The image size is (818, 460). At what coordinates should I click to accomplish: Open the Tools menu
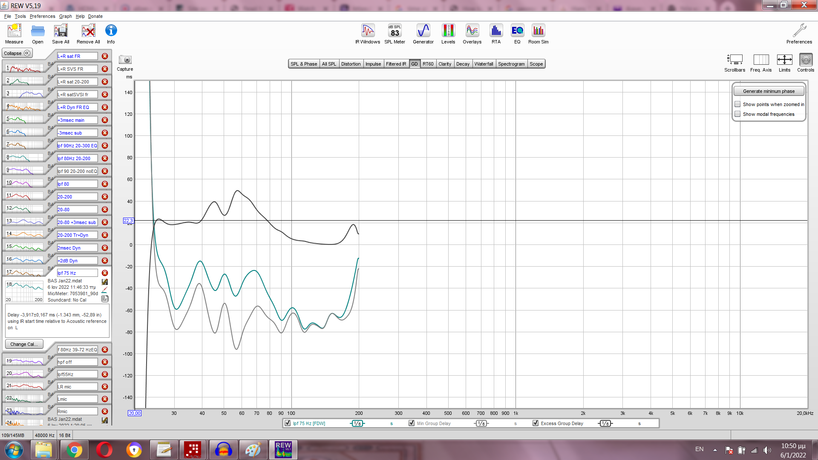tap(20, 16)
